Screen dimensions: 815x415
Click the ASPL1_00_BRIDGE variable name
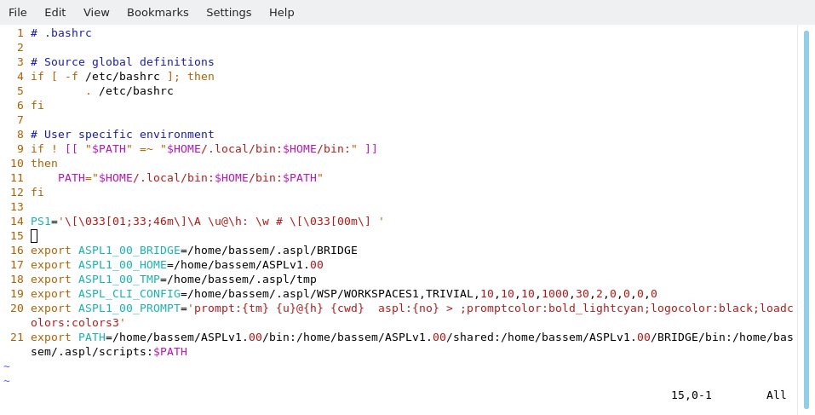pyautogui.click(x=129, y=251)
